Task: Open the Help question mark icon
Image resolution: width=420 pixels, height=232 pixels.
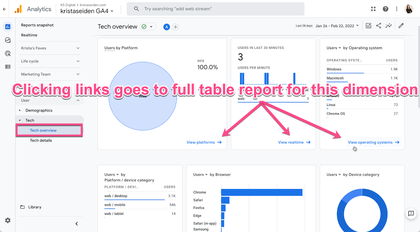Action: click(x=385, y=9)
